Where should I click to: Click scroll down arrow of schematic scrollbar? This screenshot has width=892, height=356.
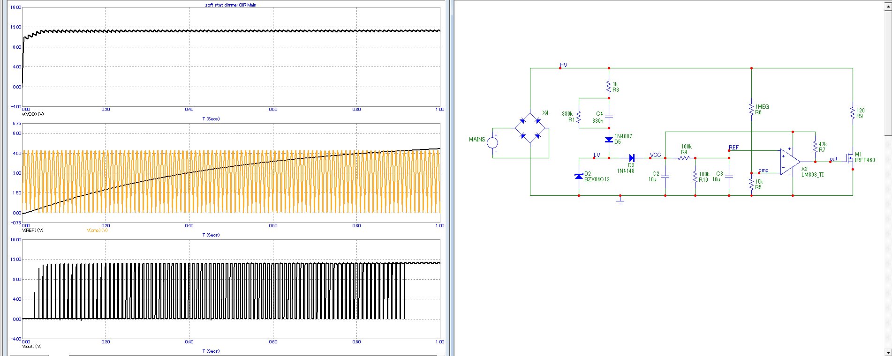(x=888, y=352)
